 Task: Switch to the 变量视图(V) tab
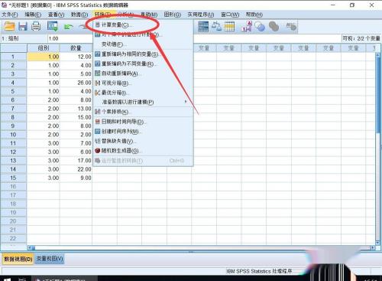[49, 259]
